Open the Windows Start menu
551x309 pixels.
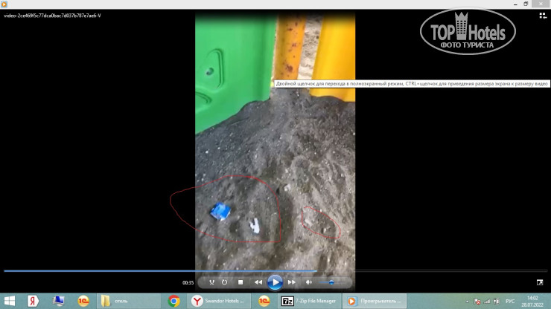pyautogui.click(x=10, y=301)
